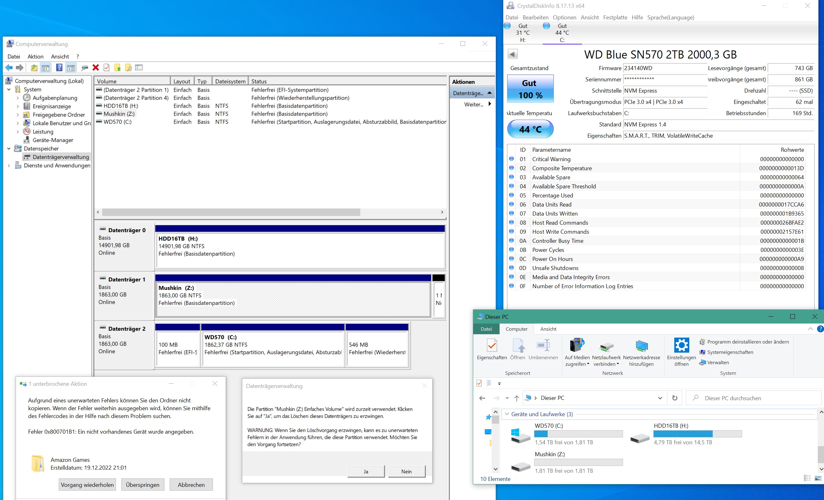The width and height of the screenshot is (824, 500).
Task: Click the folder-with-magnifier toolbar icon
Action: pos(128,68)
